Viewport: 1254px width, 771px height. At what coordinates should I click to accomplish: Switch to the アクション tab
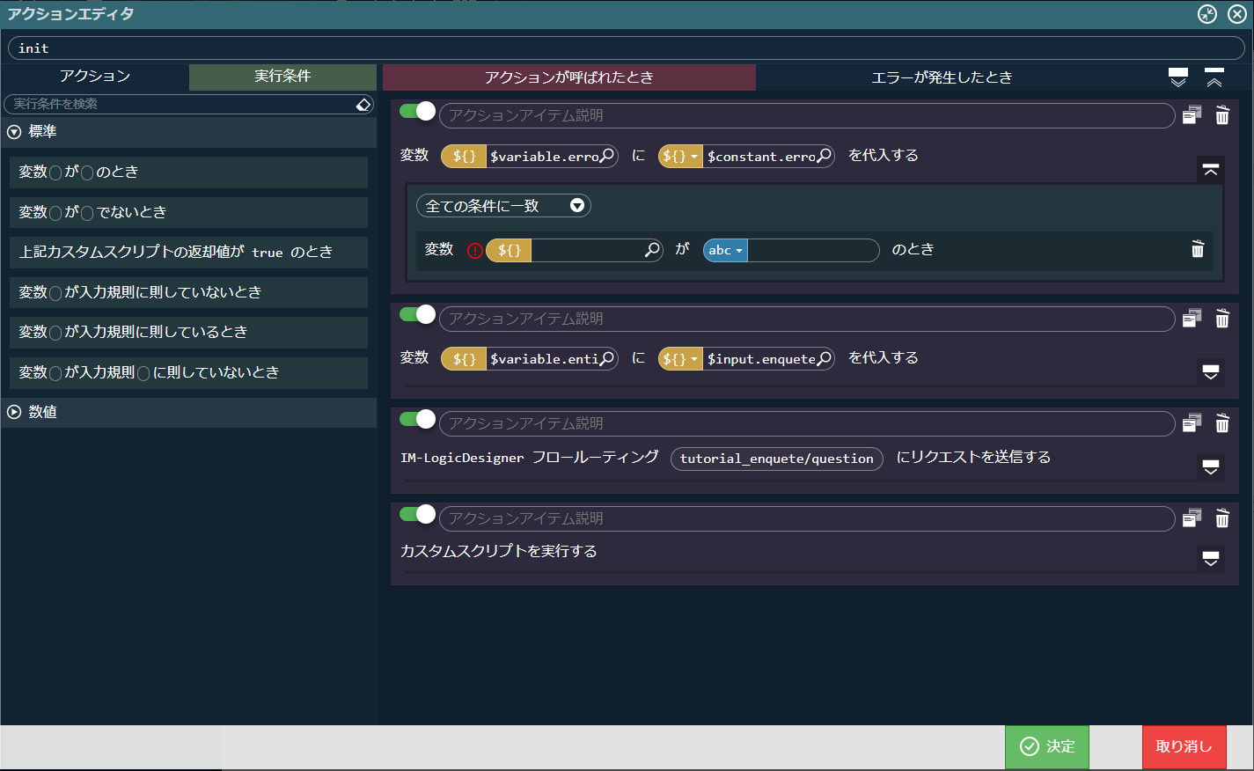95,77
